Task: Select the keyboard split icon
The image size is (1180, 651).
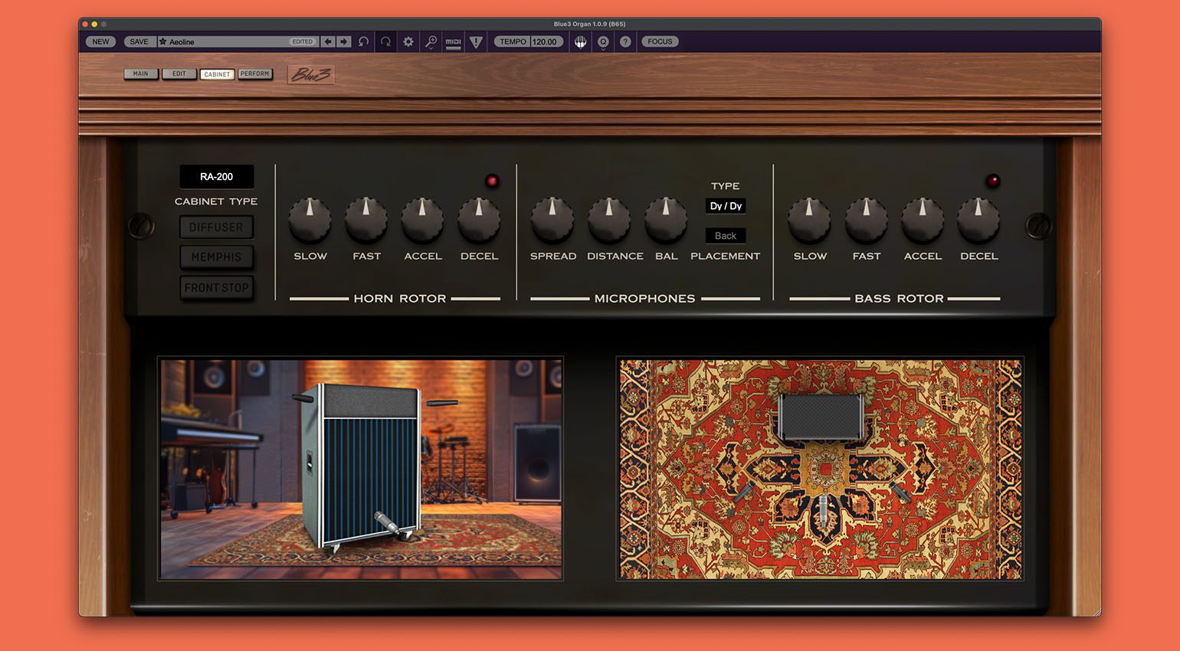Action: pyautogui.click(x=580, y=41)
